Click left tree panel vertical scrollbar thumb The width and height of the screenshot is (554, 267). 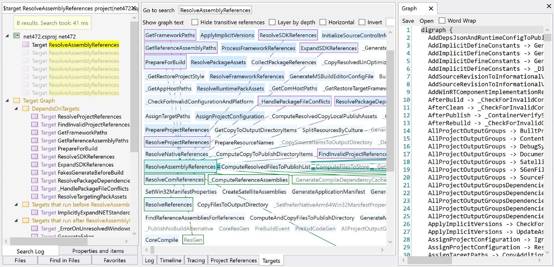[134, 86]
